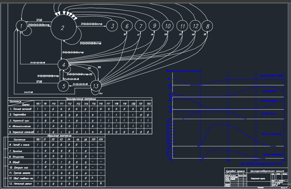Image resolution: width=291 pixels, height=189 pixels.
Task: Click the Y23 column header
Action: click(148, 104)
